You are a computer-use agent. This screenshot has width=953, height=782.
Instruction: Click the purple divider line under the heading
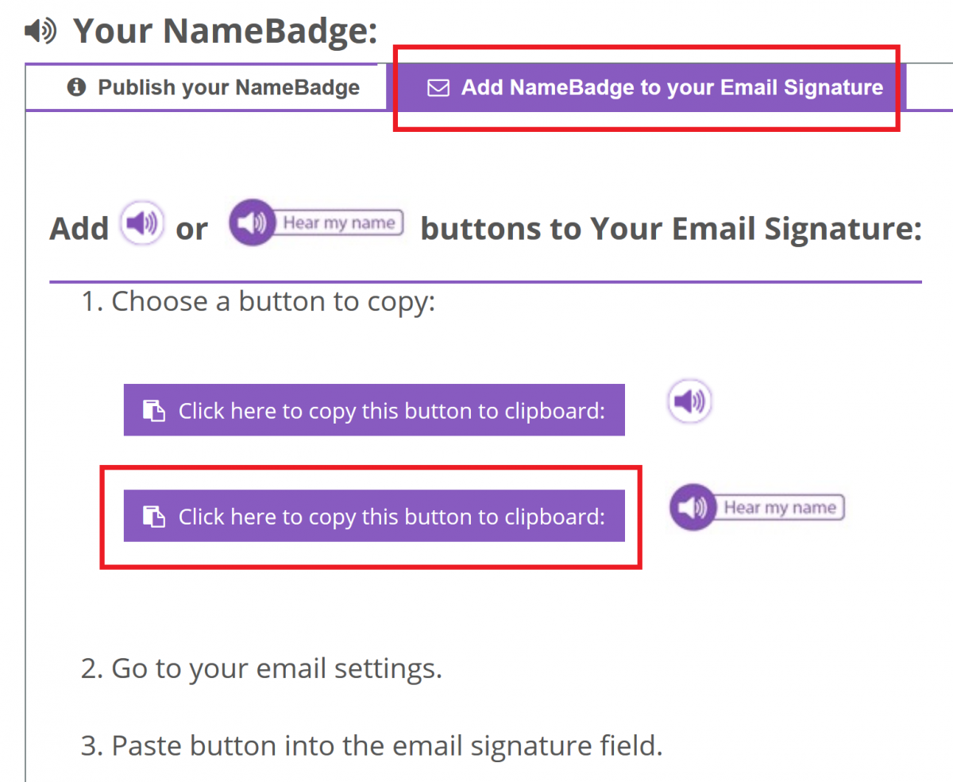[x=485, y=281]
